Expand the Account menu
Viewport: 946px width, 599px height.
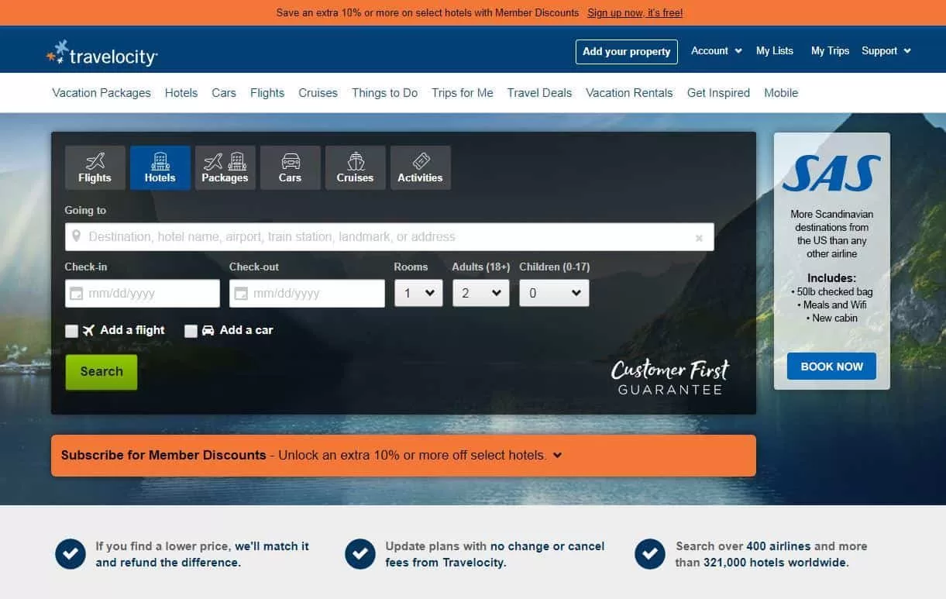(x=717, y=50)
